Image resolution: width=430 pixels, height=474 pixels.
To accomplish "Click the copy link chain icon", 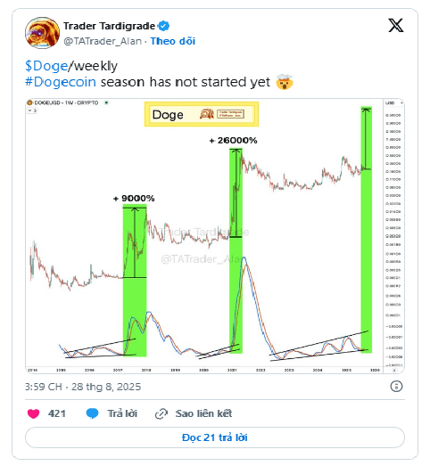I will point(161,413).
